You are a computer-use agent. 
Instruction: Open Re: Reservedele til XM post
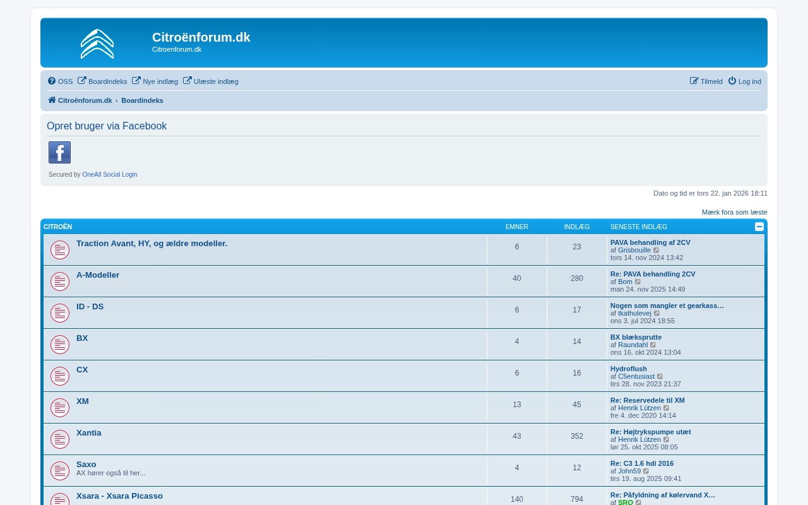coord(648,400)
